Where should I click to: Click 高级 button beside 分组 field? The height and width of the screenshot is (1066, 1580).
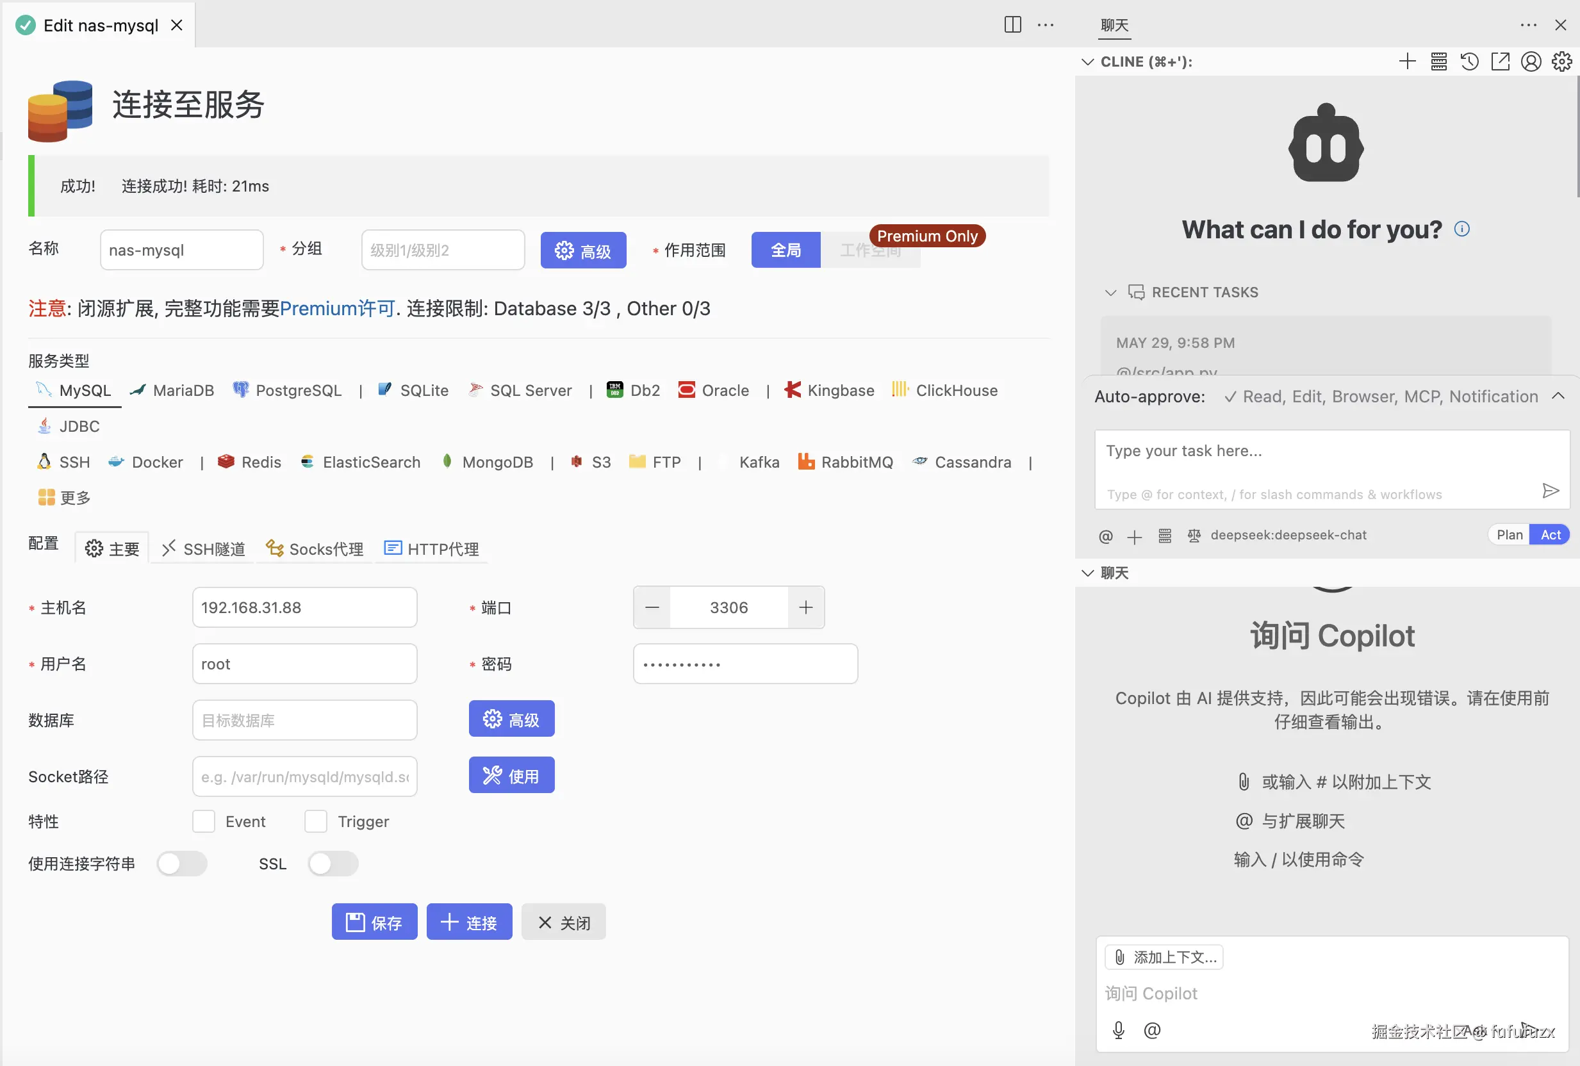coord(583,250)
